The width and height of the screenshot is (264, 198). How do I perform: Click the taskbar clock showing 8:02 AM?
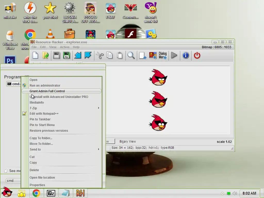[249, 193]
